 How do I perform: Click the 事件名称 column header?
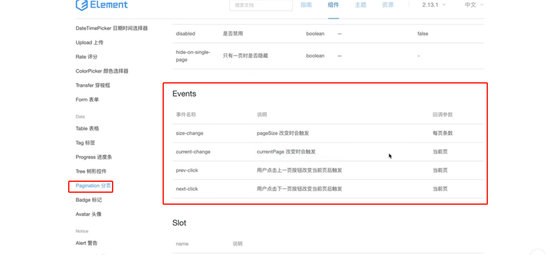click(x=186, y=114)
